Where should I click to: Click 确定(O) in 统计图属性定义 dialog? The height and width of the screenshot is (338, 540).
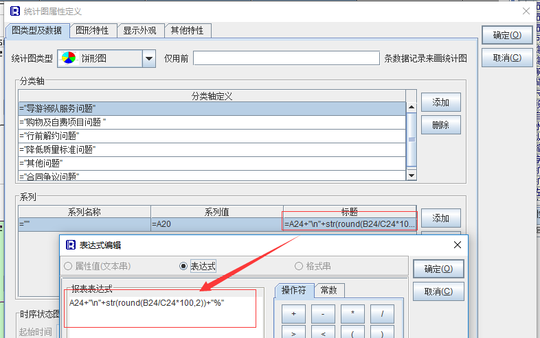507,35
